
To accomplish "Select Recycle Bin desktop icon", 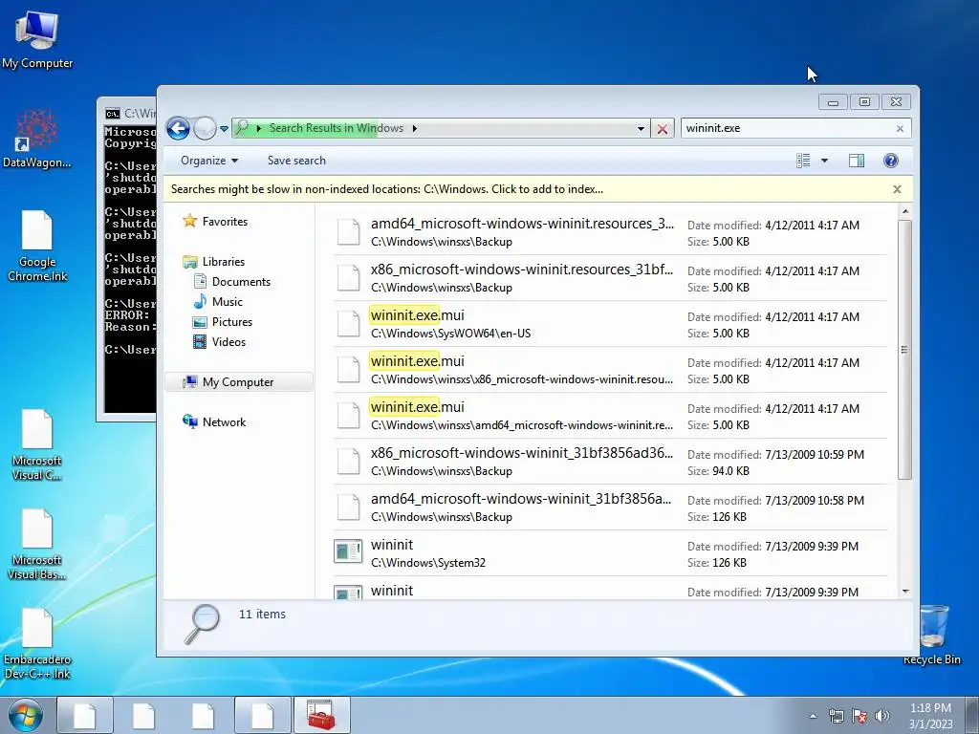I will click(x=931, y=635).
